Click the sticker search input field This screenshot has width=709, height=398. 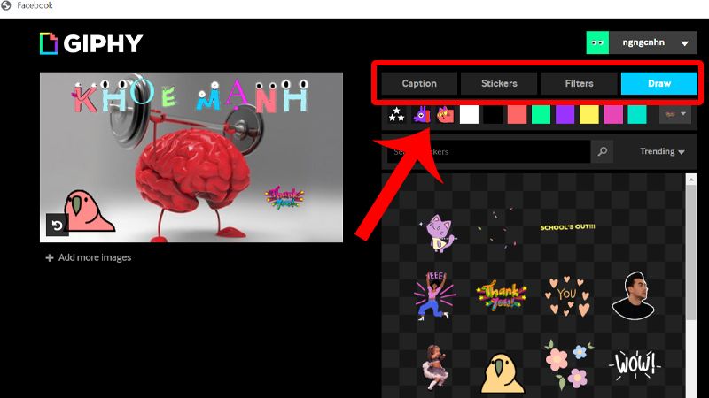coord(488,151)
